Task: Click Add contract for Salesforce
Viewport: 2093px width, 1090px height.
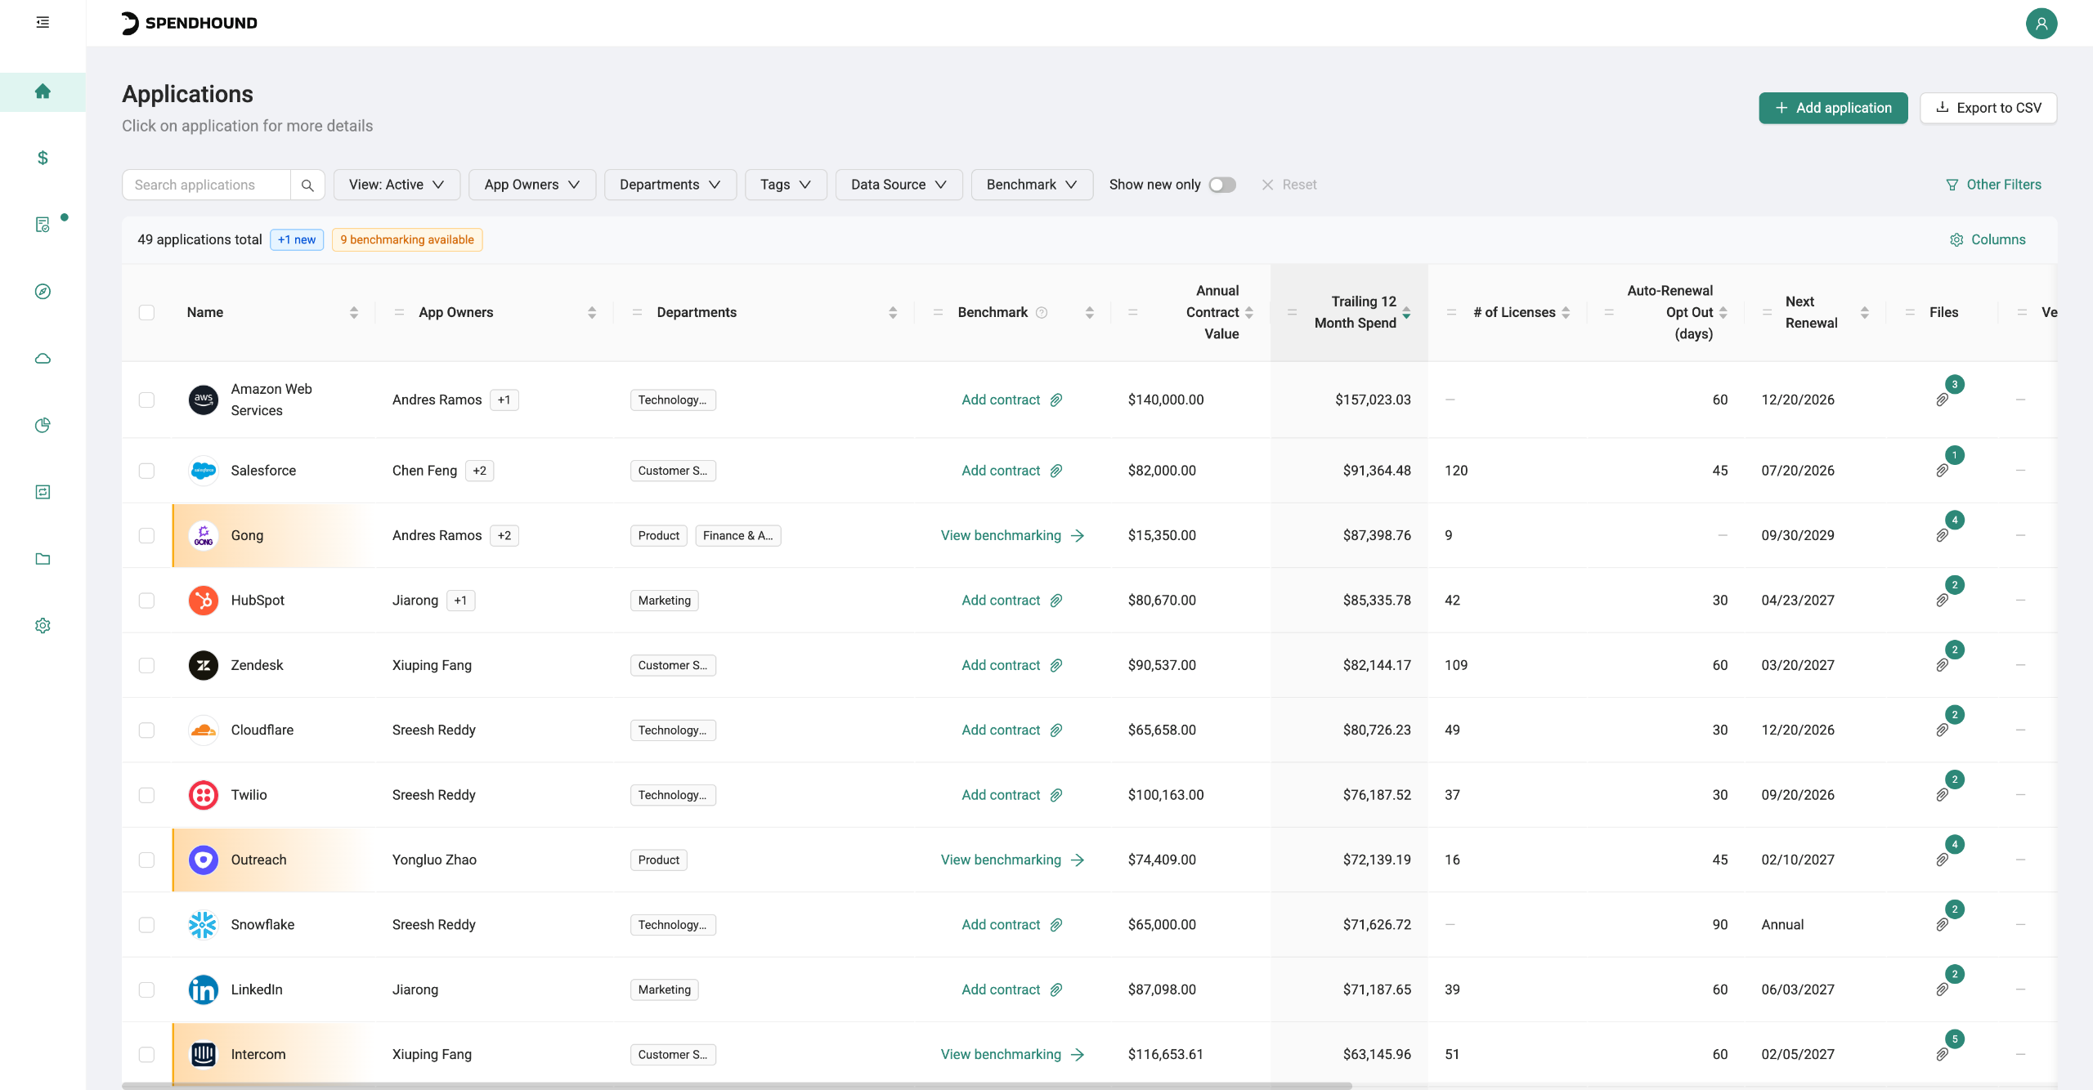Action: (x=1012, y=471)
